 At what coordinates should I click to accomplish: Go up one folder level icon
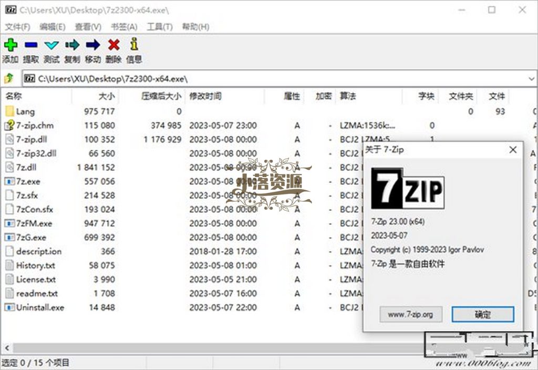(x=9, y=79)
